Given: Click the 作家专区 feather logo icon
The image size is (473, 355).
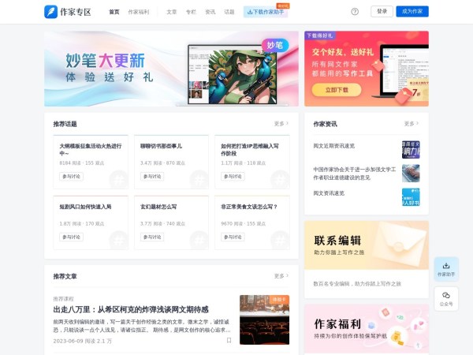Looking at the screenshot, I should pyautogui.click(x=50, y=12).
